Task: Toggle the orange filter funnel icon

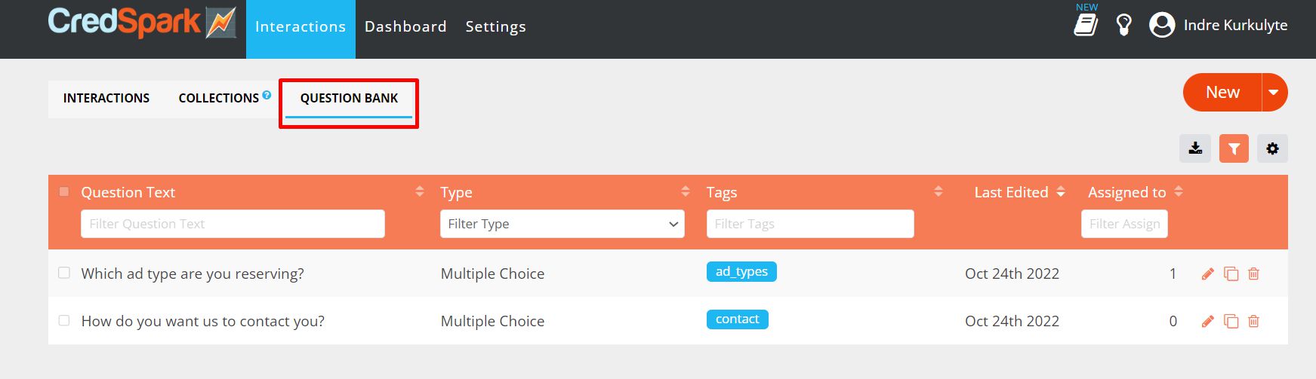Action: pyautogui.click(x=1234, y=148)
